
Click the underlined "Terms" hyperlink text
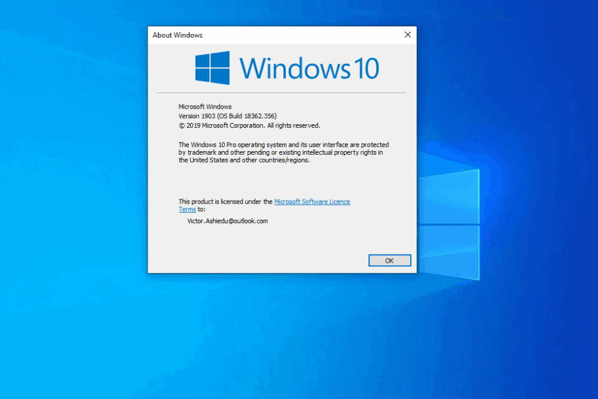click(187, 209)
